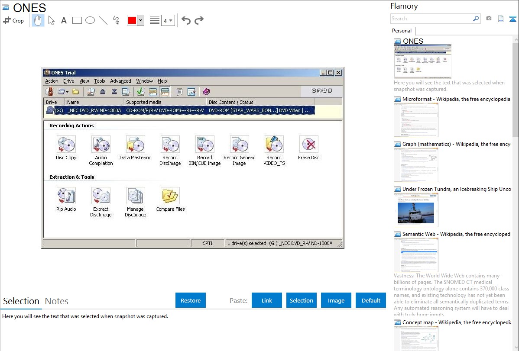Screen dimensions: 519x351
Task: Open the ONES snapshot thumbnail
Action: (x=422, y=61)
